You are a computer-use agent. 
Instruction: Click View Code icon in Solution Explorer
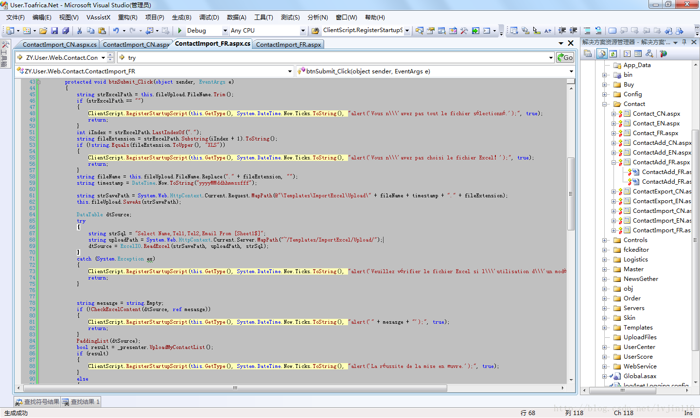[627, 53]
